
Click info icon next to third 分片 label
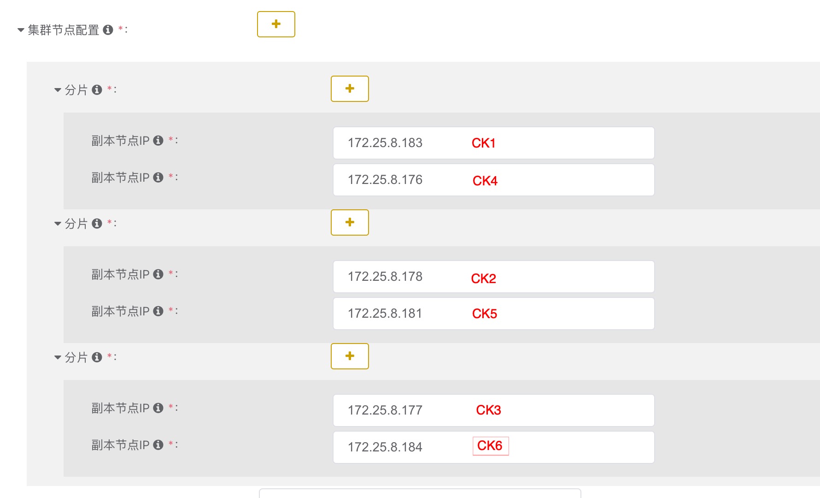coord(97,357)
